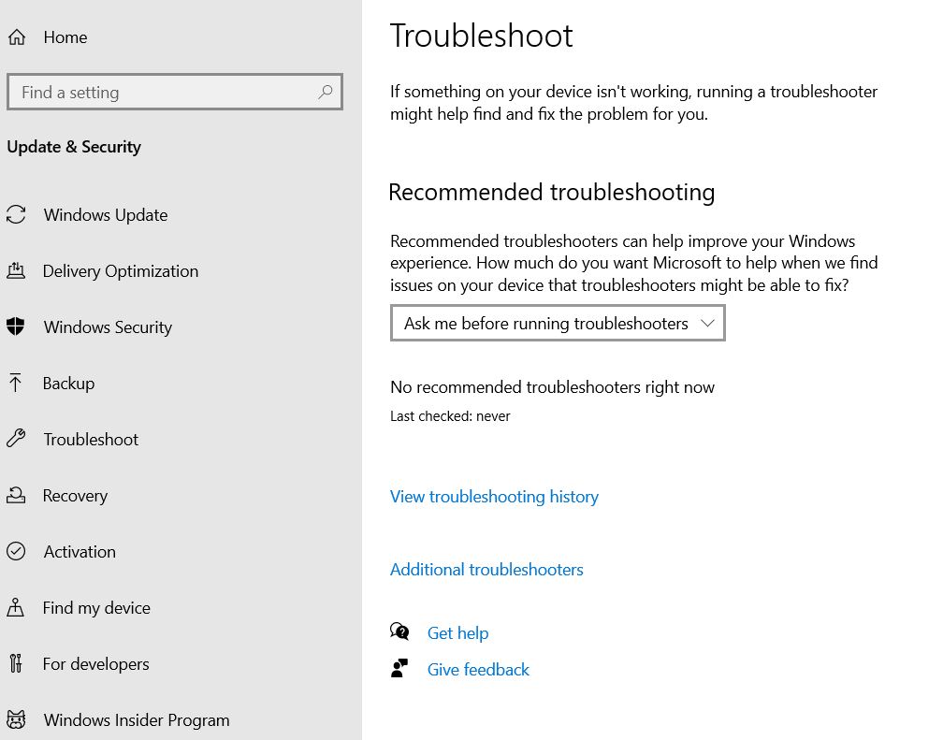This screenshot has height=740, width=943.
Task: Click the Windows Insider Program cat icon
Action: [x=16, y=719]
